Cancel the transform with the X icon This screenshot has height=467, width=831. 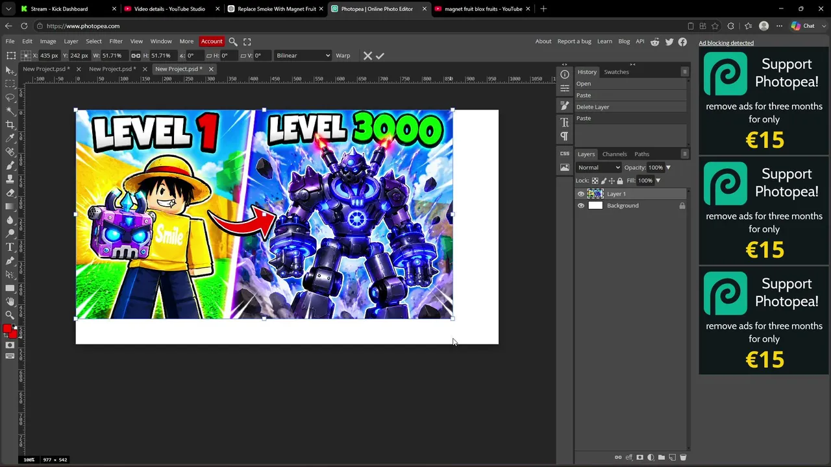367,56
